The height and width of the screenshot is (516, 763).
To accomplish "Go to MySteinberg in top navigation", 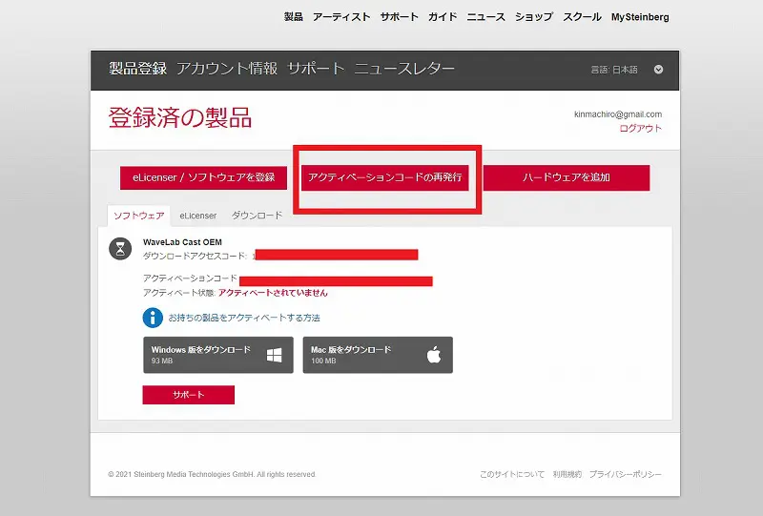I will (640, 17).
